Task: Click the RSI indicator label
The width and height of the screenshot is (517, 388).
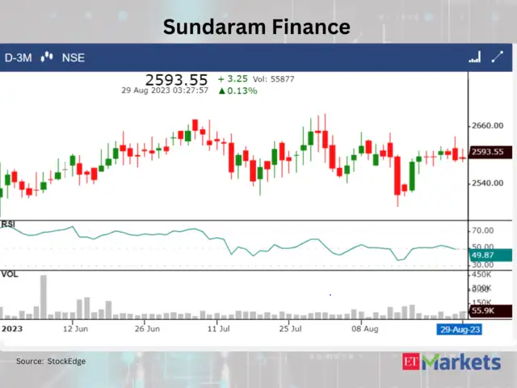Action: (8, 224)
